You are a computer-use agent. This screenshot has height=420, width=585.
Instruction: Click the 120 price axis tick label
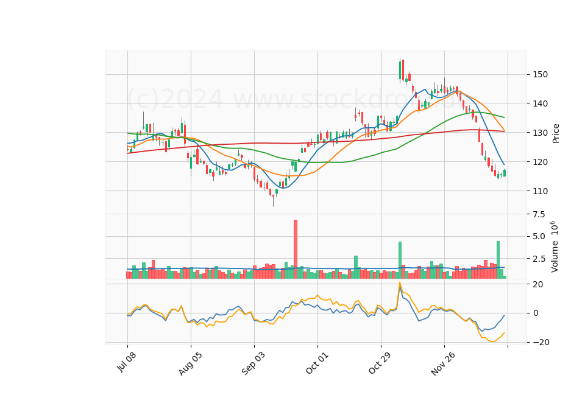[541, 162]
